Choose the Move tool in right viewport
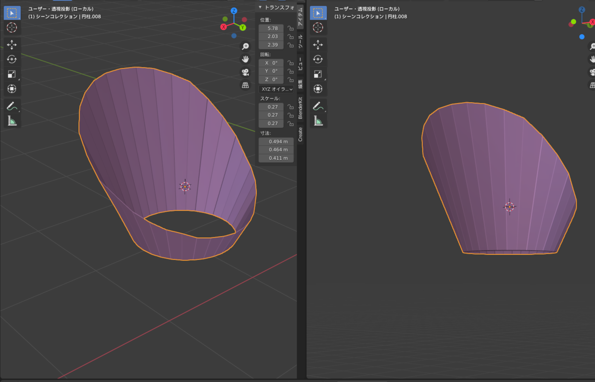Viewport: 595px width, 382px height. (318, 45)
